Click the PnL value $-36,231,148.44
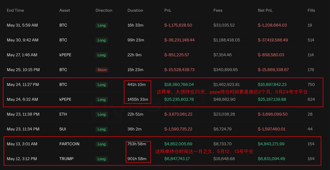Screen dimensions: 330x170 (179, 40)
